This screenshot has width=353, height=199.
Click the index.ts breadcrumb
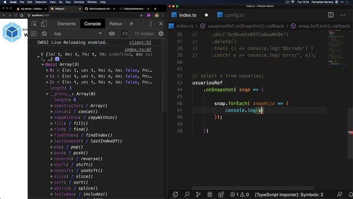point(185,26)
